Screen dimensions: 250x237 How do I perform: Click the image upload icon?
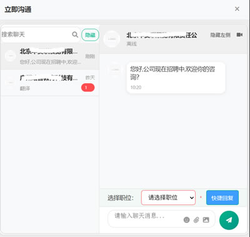click(x=206, y=219)
